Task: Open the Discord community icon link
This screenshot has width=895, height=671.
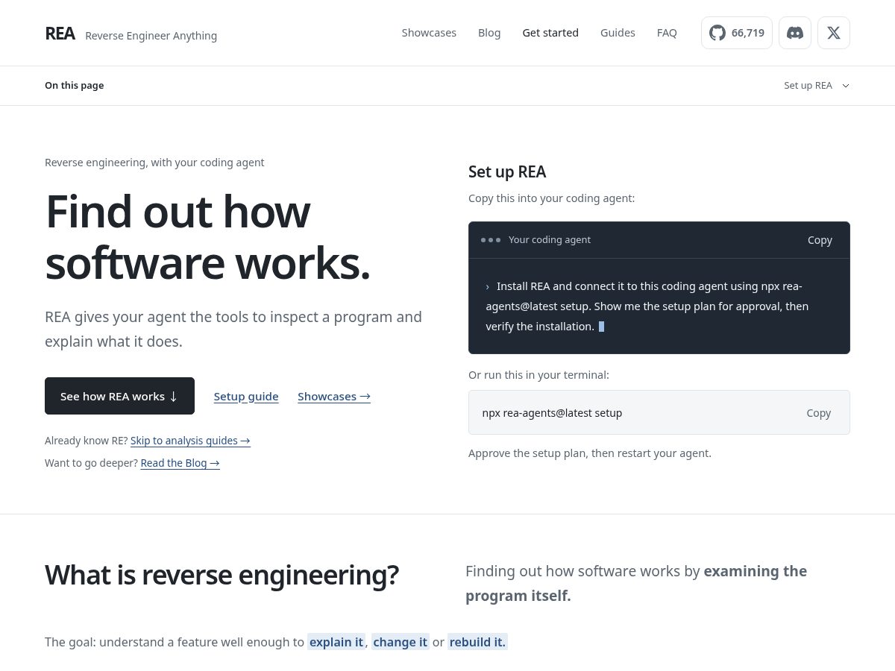Action: click(795, 33)
